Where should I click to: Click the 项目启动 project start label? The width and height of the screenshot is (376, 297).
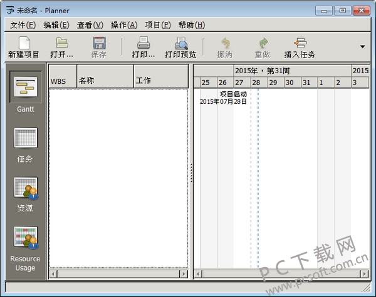(x=233, y=94)
